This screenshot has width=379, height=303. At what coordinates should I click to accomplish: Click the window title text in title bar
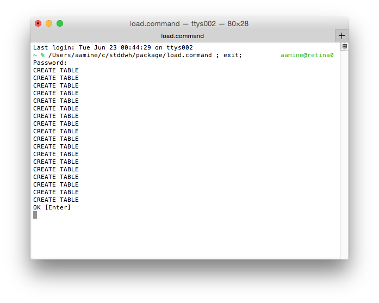(x=189, y=24)
